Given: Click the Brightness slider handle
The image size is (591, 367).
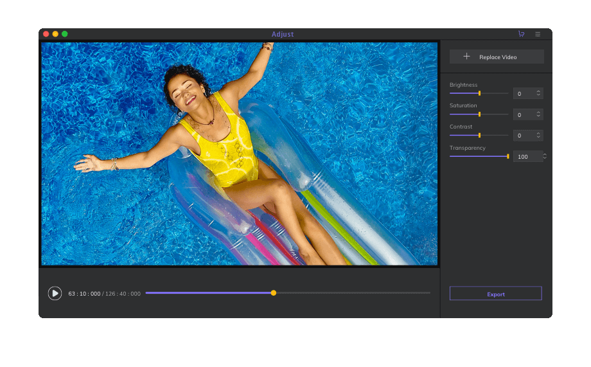Looking at the screenshot, I should point(479,93).
